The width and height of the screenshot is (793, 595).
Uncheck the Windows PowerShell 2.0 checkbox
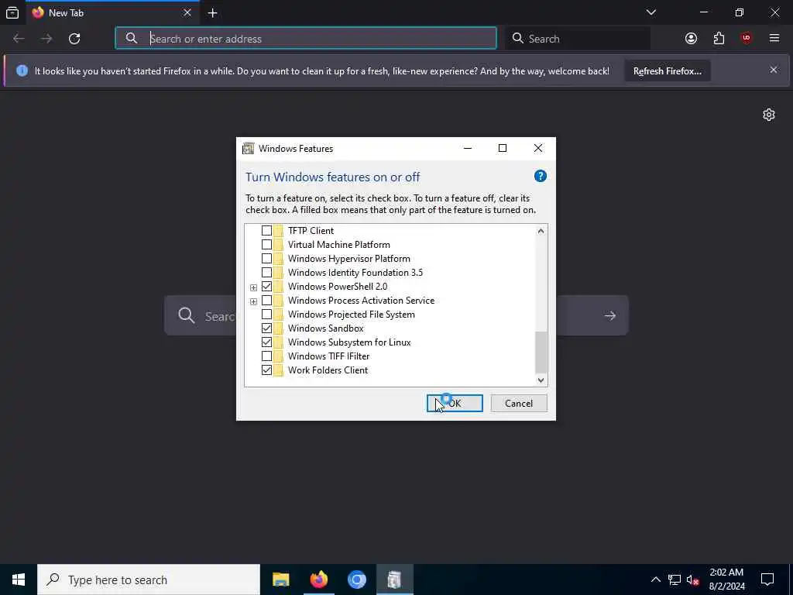(x=266, y=287)
